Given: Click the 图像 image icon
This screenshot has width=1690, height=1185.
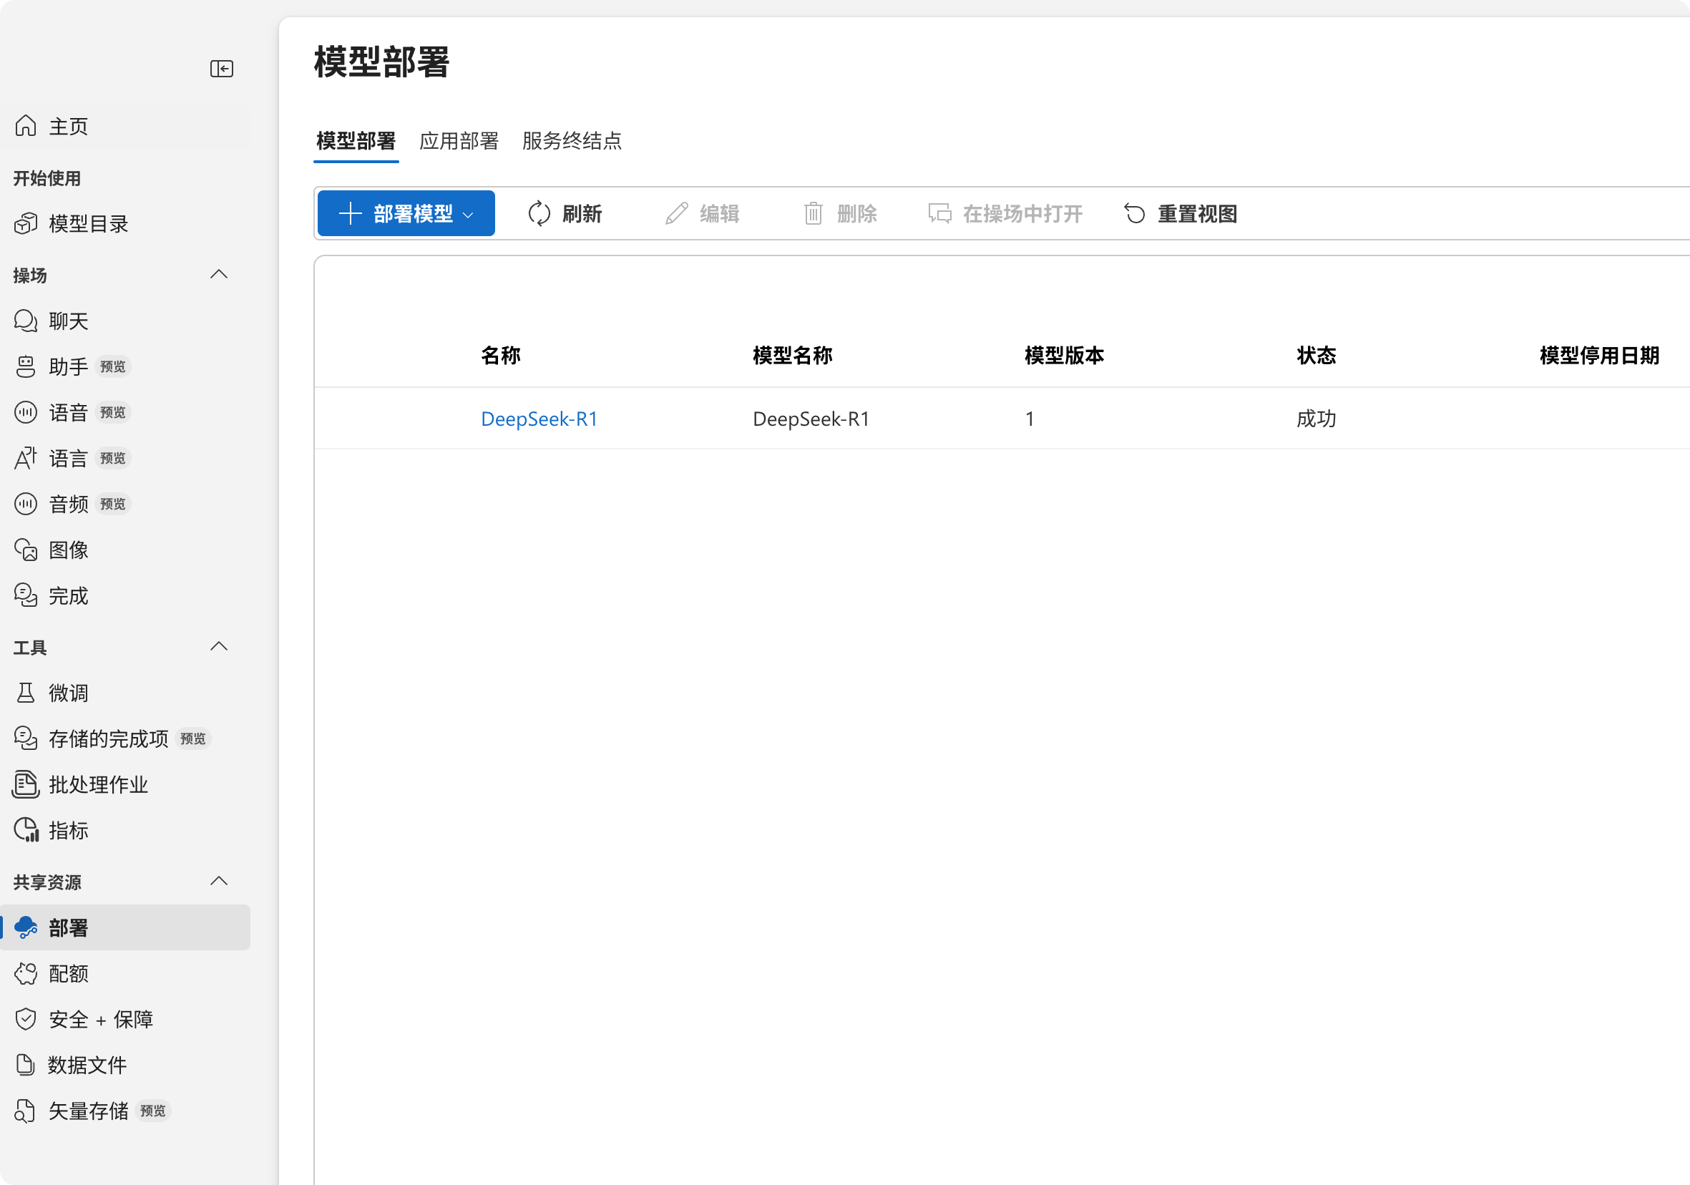Looking at the screenshot, I should (26, 550).
